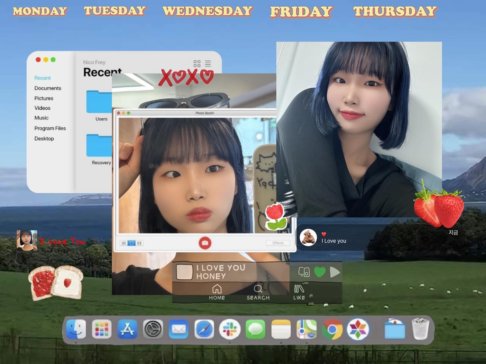Take a photo with red camera button
Image resolution: width=486 pixels, height=364 pixels.
click(x=205, y=243)
